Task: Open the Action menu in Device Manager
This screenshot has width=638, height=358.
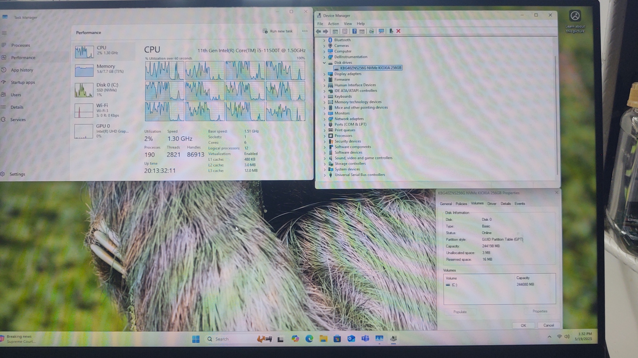Action: 333,24
